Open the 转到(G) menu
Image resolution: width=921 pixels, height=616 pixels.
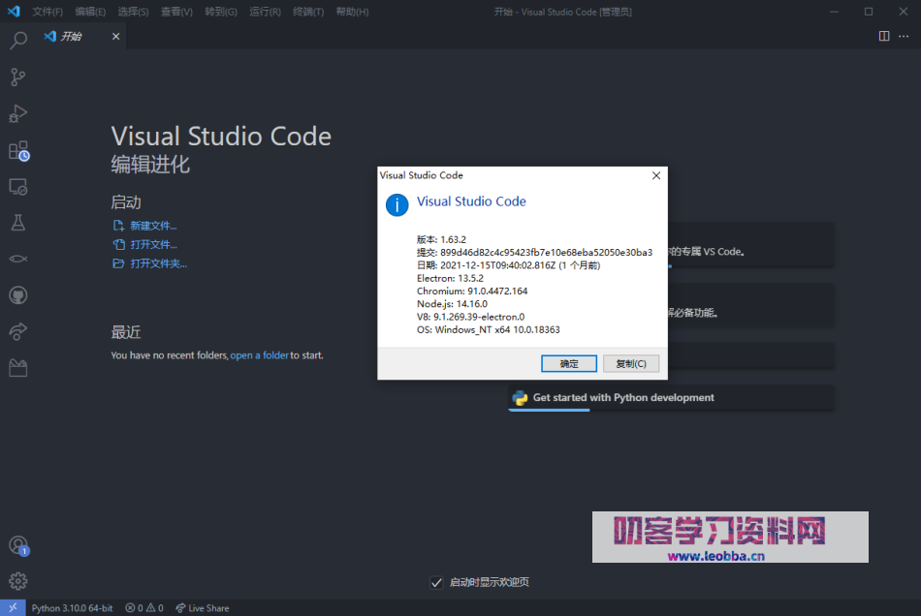pyautogui.click(x=221, y=12)
